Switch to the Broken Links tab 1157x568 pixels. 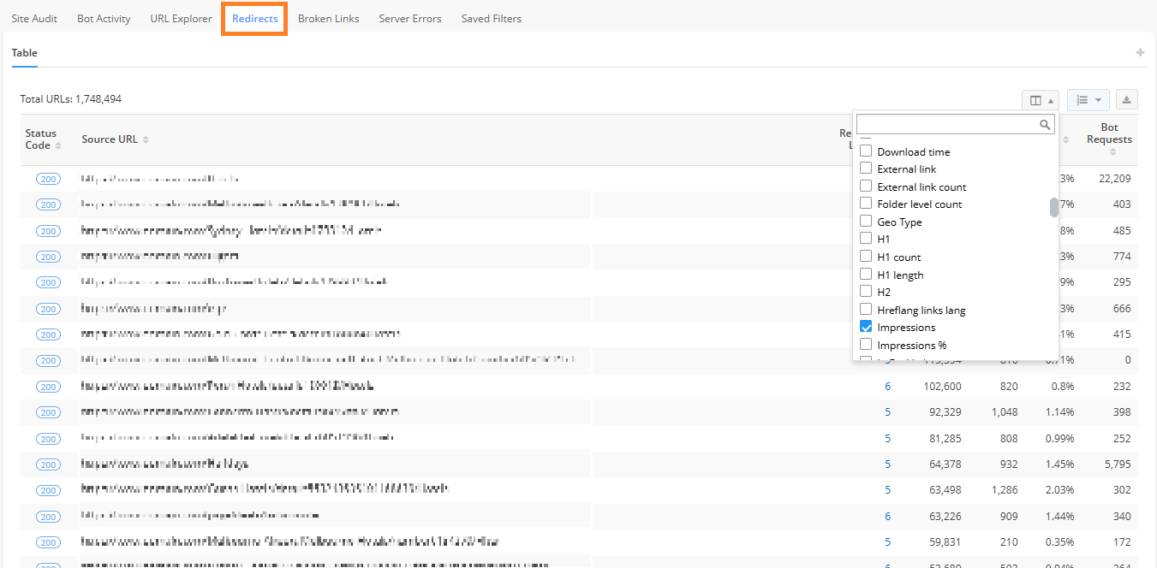(328, 19)
